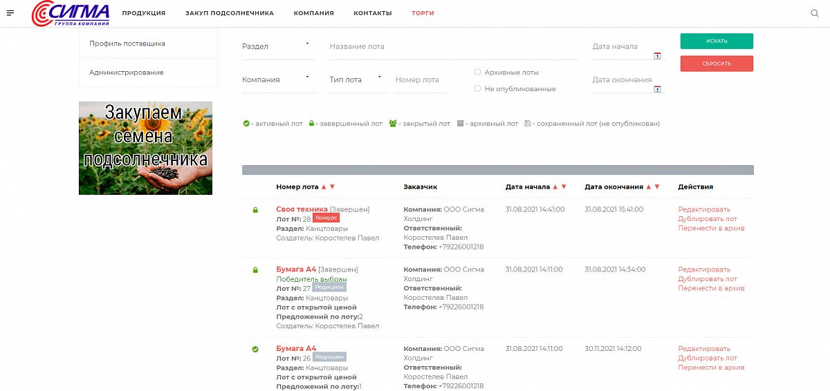Go to Закуп подсолнечника menu

tap(229, 13)
